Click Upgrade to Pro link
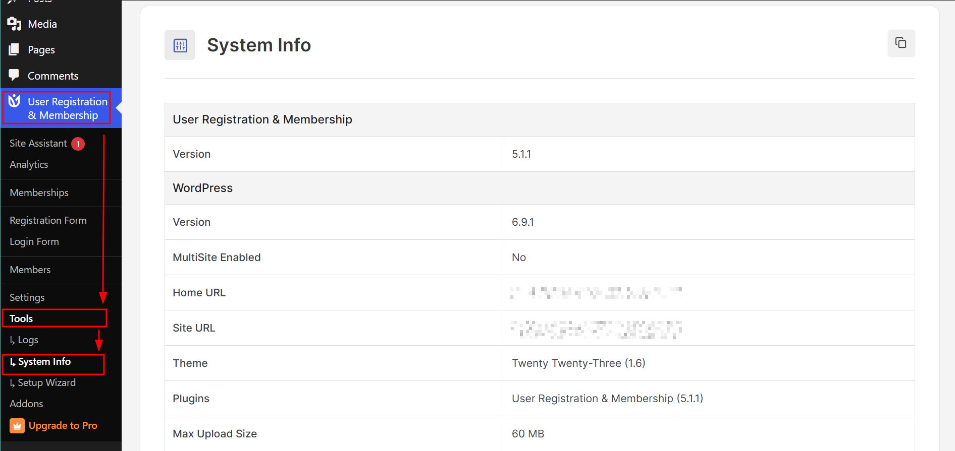Viewport: 955px width, 451px height. [63, 426]
